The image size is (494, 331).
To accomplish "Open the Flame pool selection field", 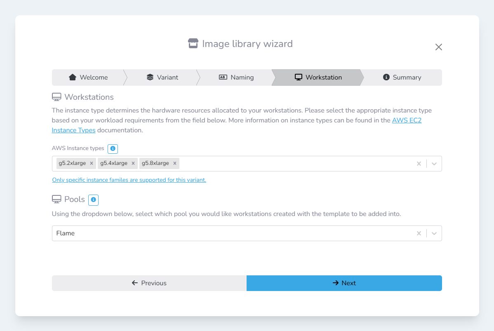I will tap(231, 233).
